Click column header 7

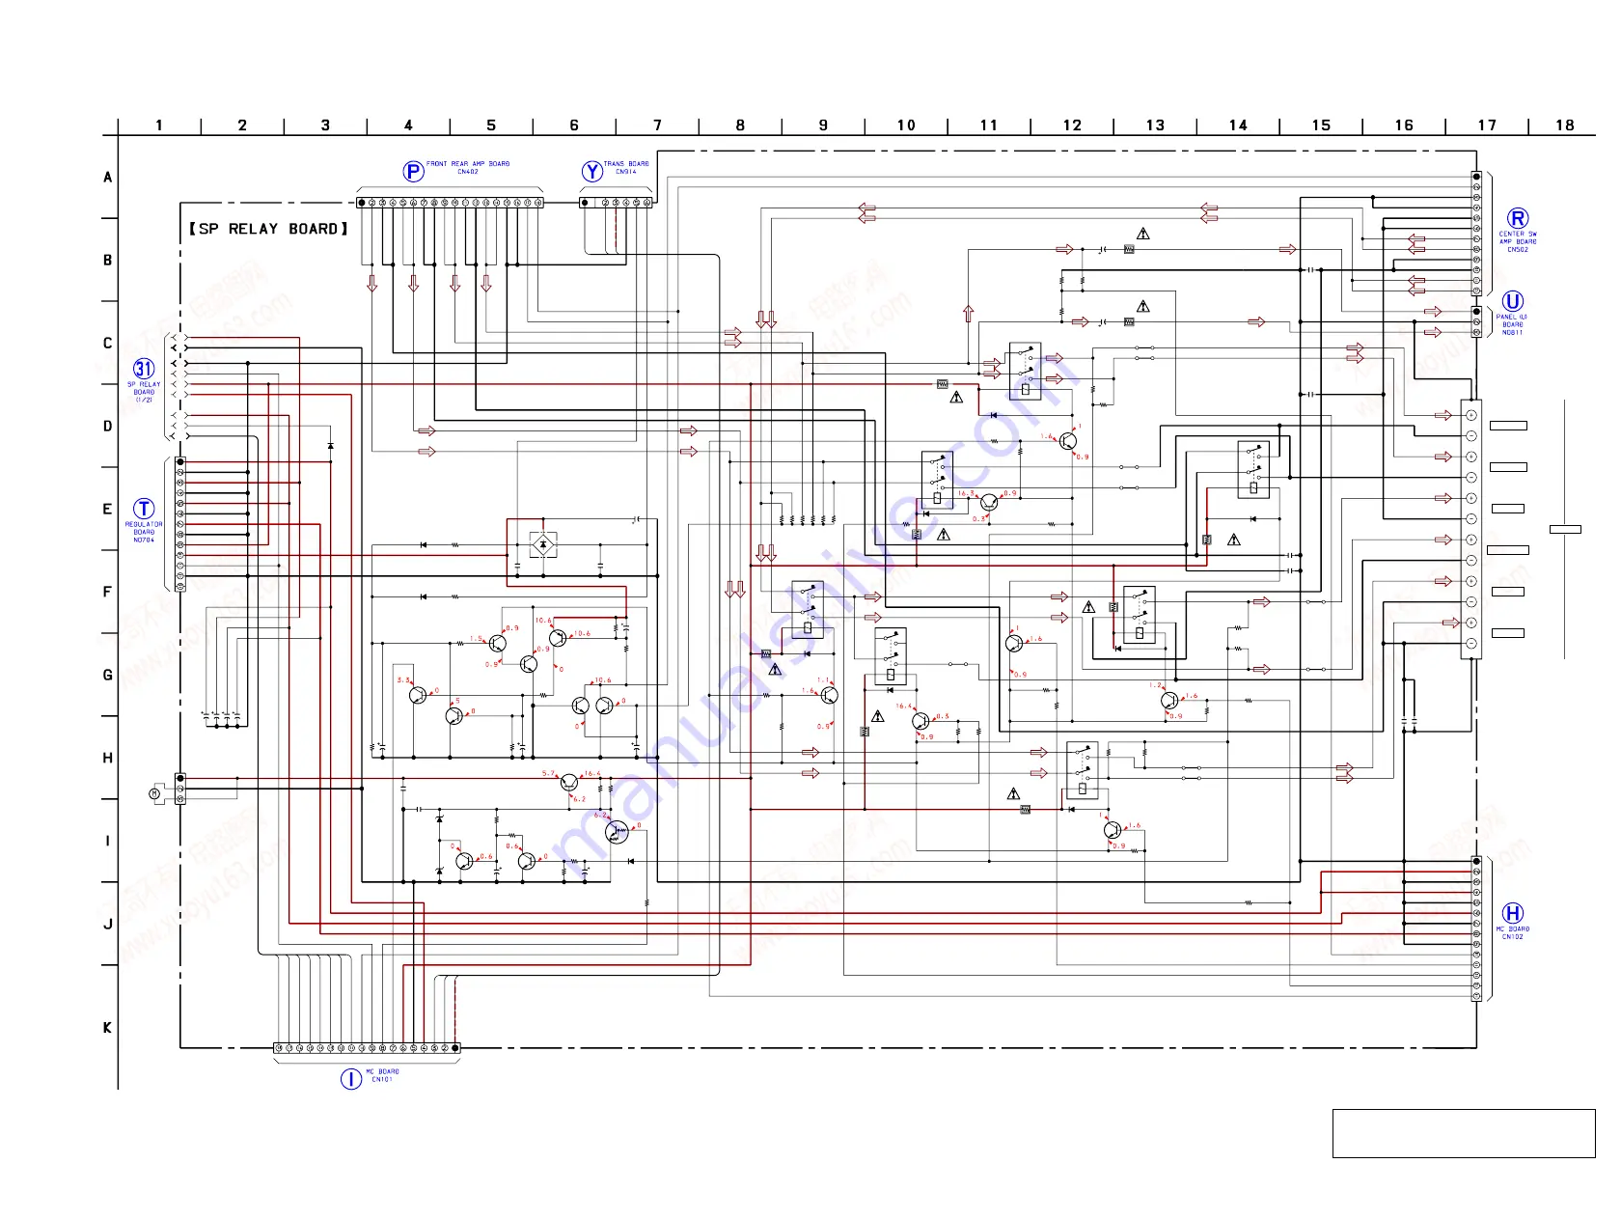click(657, 125)
